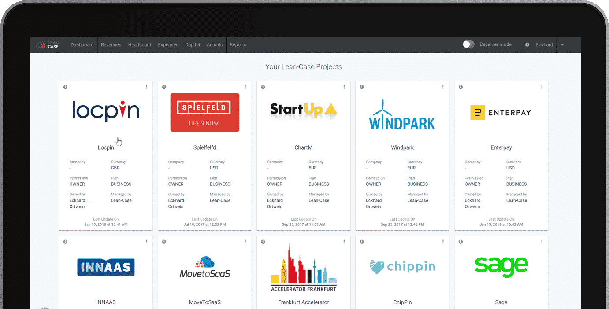Open the Dashboard link
Screen dimensions: 609x309
[82, 45]
